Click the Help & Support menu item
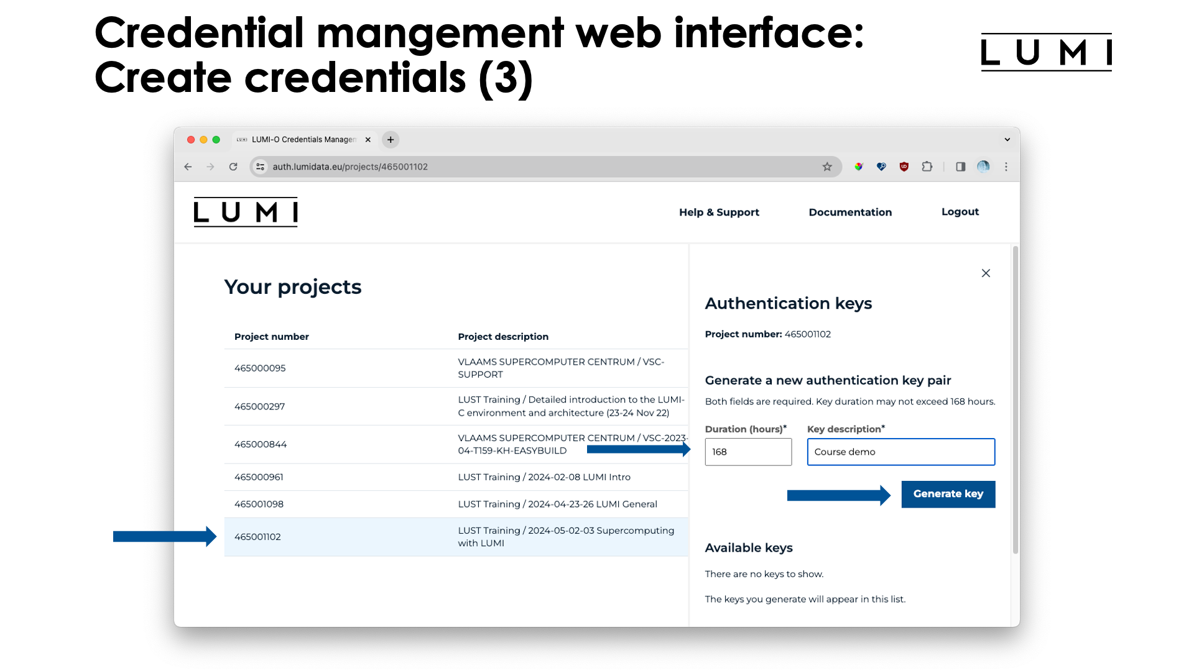Screen dimensions: 1194x671 tap(719, 211)
